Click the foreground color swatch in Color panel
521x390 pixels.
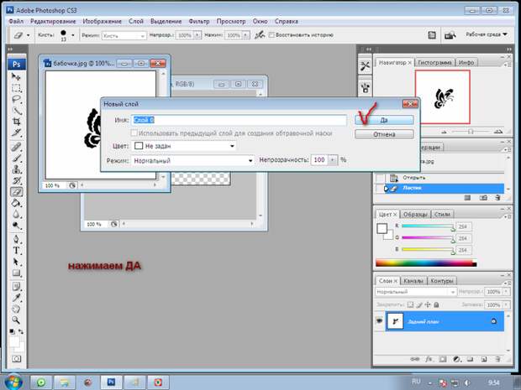pyautogui.click(x=382, y=228)
